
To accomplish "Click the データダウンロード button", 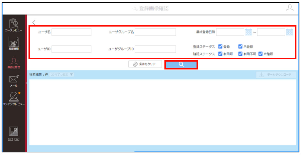I will [276, 75].
